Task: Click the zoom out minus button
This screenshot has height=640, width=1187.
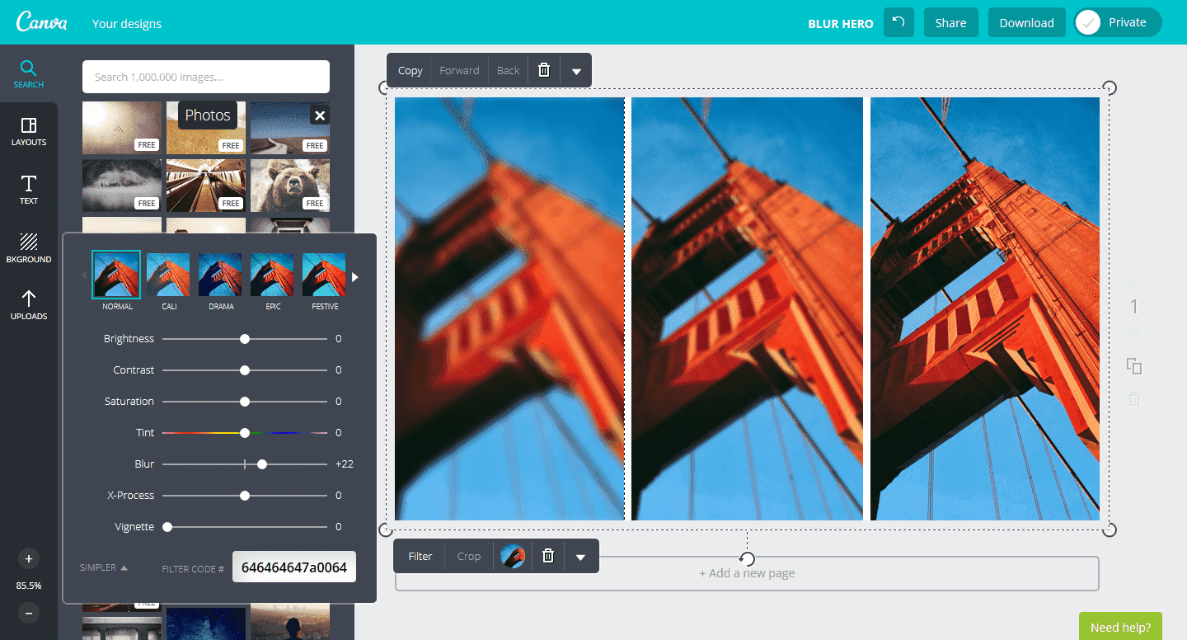Action: point(29,613)
